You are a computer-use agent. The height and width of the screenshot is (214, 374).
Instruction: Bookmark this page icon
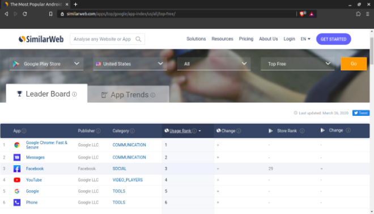tap(50, 14)
